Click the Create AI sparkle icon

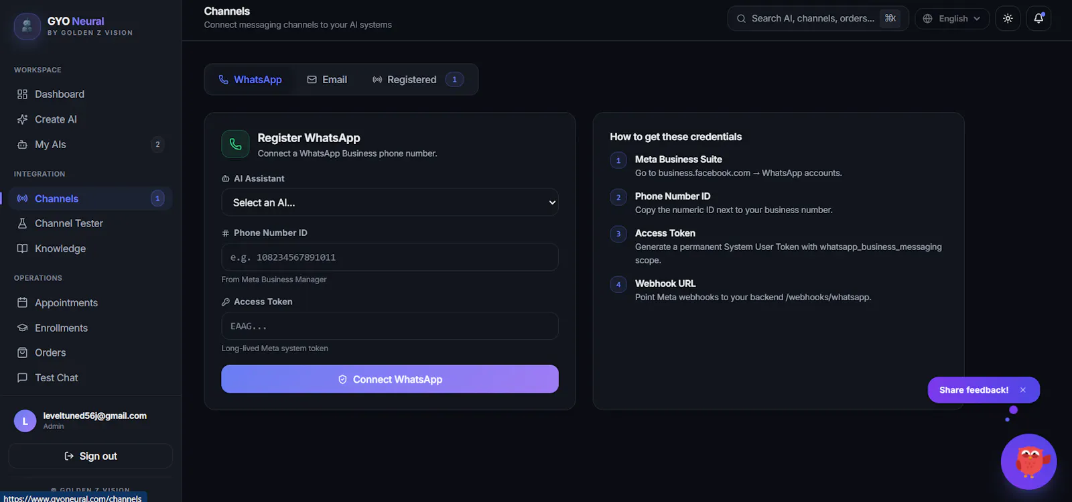22,119
